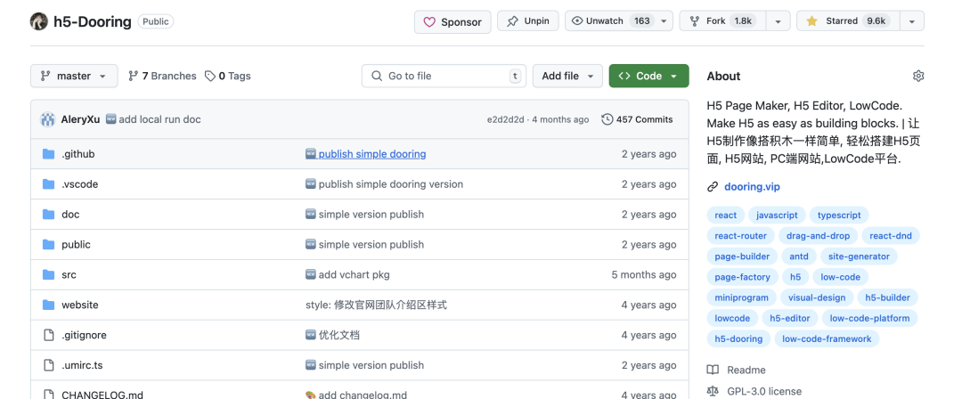Click the 163 watchers count badge

click(x=641, y=20)
